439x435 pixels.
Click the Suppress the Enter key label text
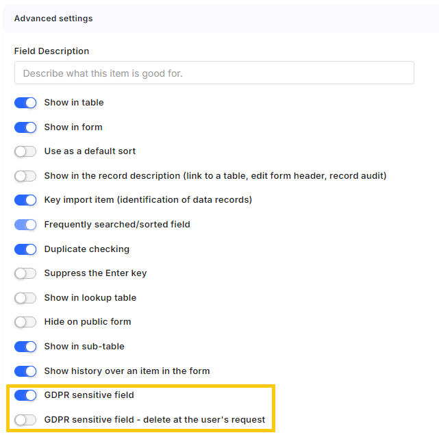click(x=95, y=273)
